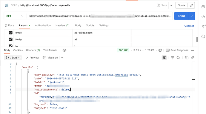Click the 200 OK status badge
The image size is (206, 114).
123,50
